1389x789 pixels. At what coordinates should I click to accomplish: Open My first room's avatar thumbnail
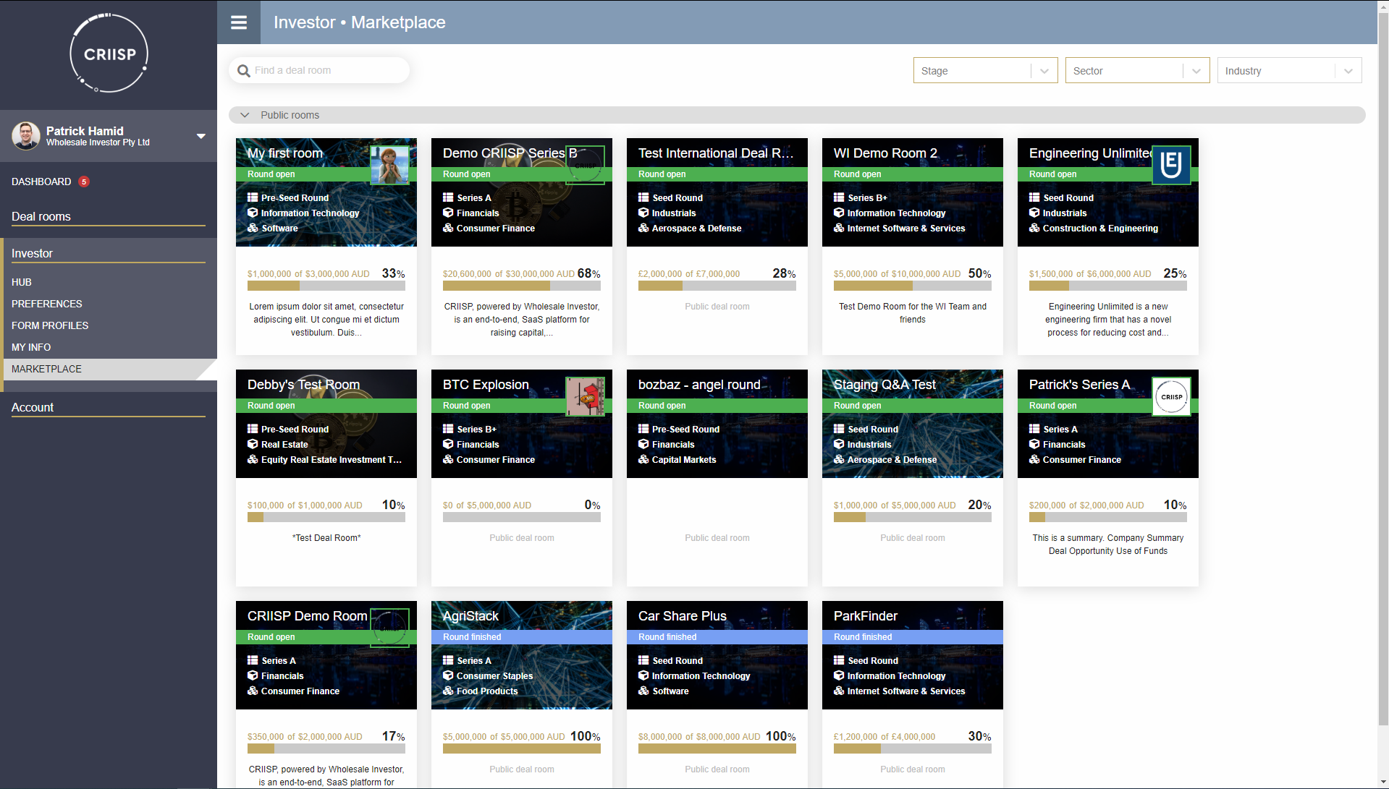click(389, 165)
